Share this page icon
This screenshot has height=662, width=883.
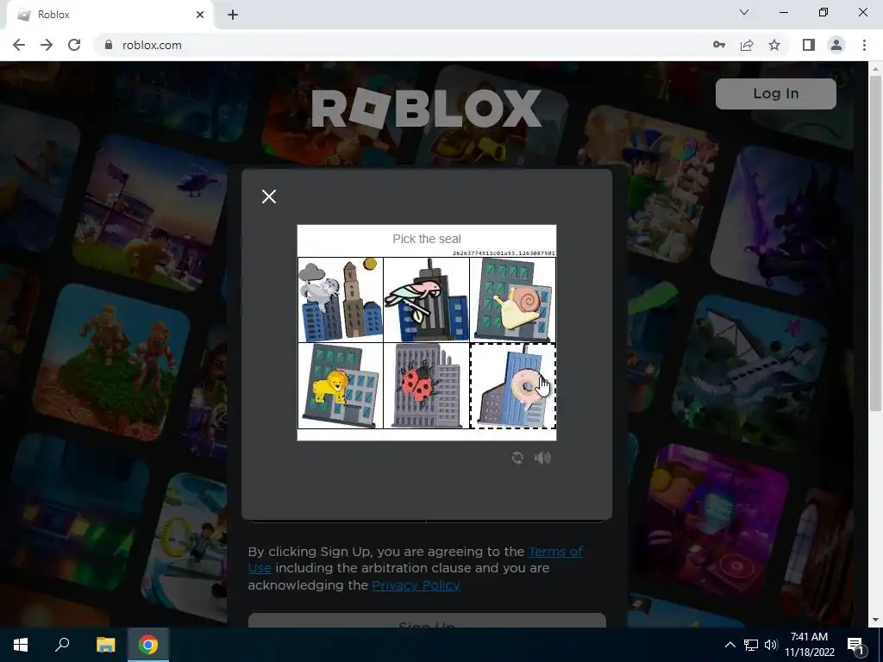(x=747, y=45)
